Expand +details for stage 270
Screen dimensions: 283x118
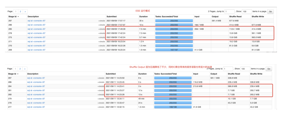(102, 46)
